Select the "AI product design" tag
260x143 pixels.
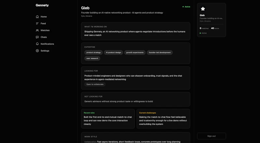113,53
